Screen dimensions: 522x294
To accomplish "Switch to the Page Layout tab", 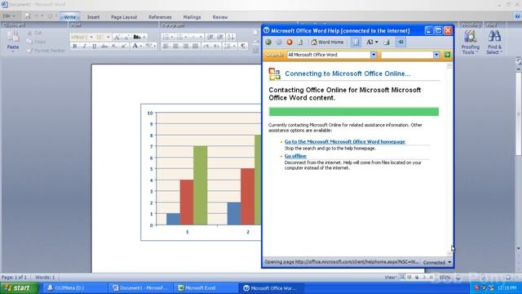I will pos(124,17).
